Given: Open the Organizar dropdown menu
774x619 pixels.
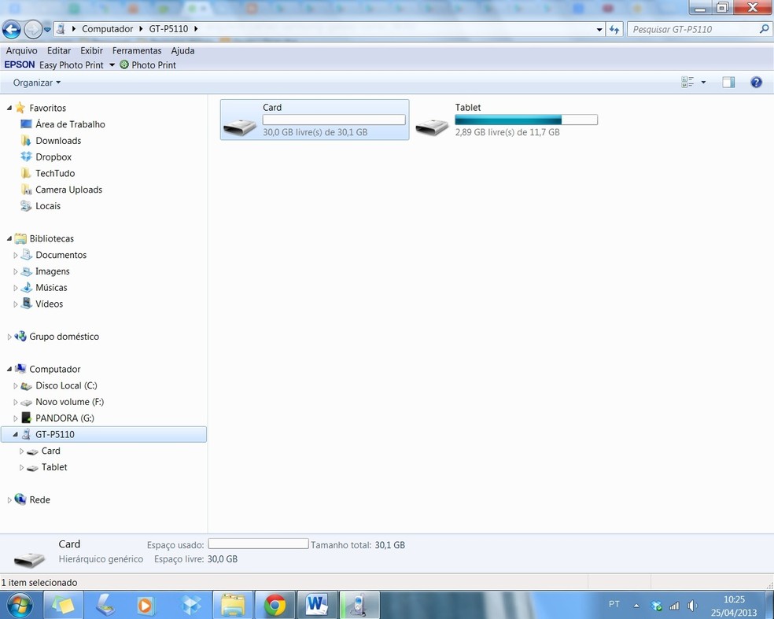Looking at the screenshot, I should (x=36, y=83).
